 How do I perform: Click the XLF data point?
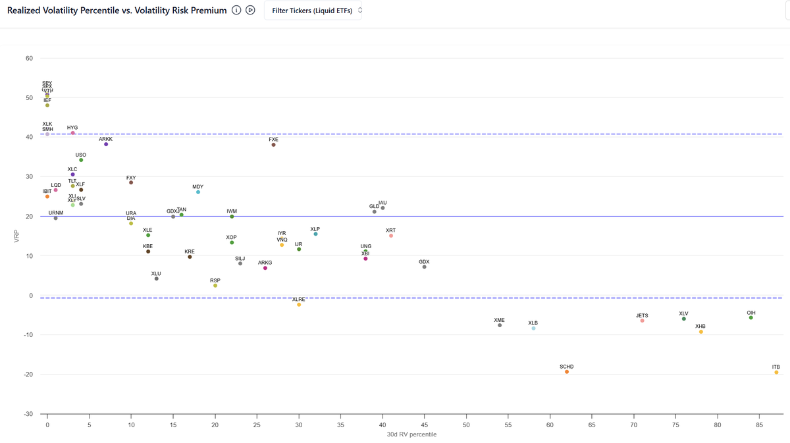point(81,190)
